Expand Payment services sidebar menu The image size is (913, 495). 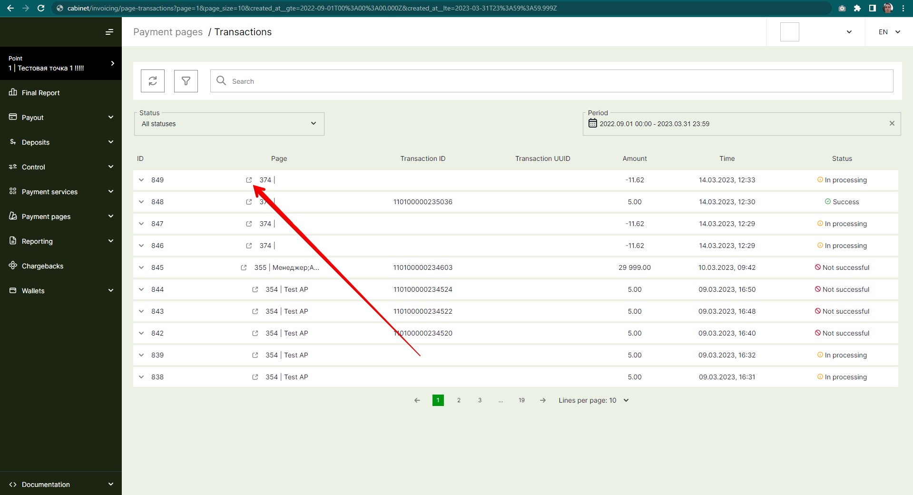coord(61,192)
